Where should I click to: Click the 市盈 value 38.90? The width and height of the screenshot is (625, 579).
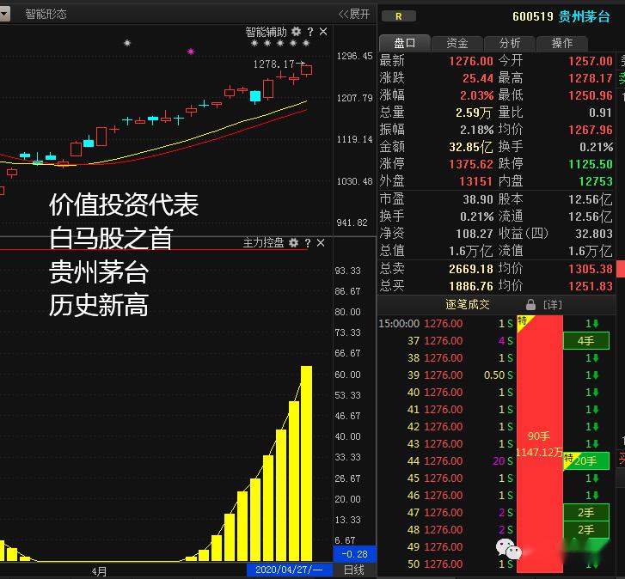coord(478,199)
